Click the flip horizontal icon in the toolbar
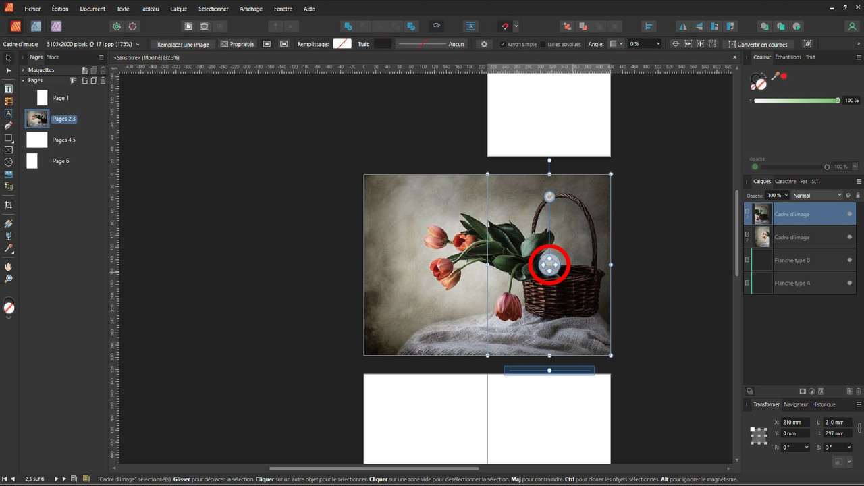The image size is (864, 486). pos(682,26)
